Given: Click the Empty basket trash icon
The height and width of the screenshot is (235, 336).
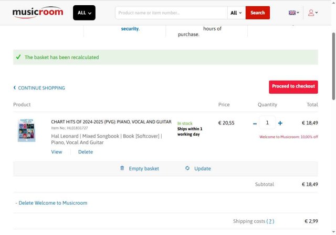Looking at the screenshot, I should 122,168.
